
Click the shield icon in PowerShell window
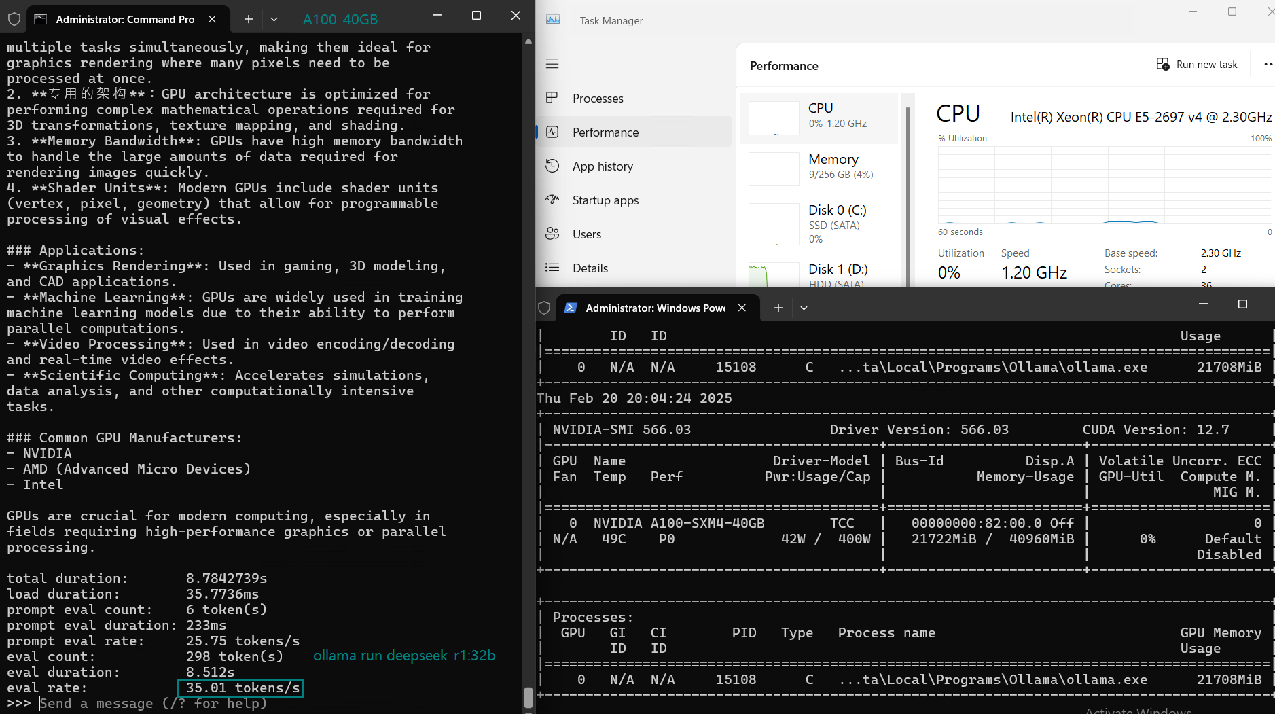[x=544, y=308]
